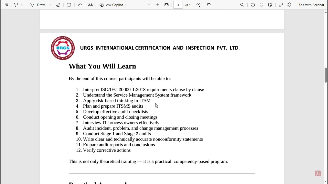The width and height of the screenshot is (328, 184).
Task: Start the Read aloud feature
Action: 80,5
